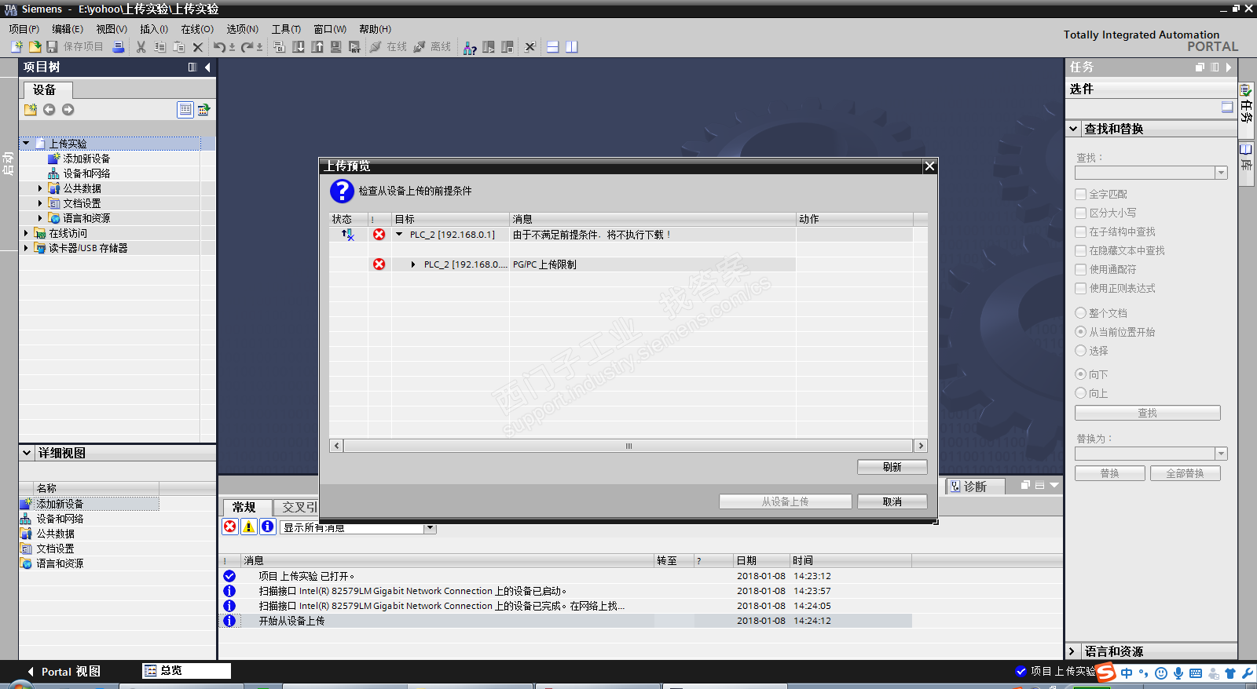
Task: Enable the 区分大小写 case-sensitive checkbox
Action: pos(1081,213)
